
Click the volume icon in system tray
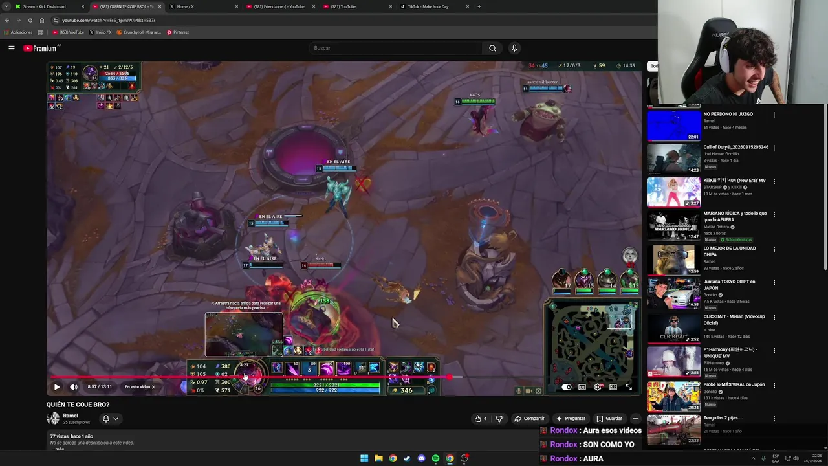[x=795, y=458]
